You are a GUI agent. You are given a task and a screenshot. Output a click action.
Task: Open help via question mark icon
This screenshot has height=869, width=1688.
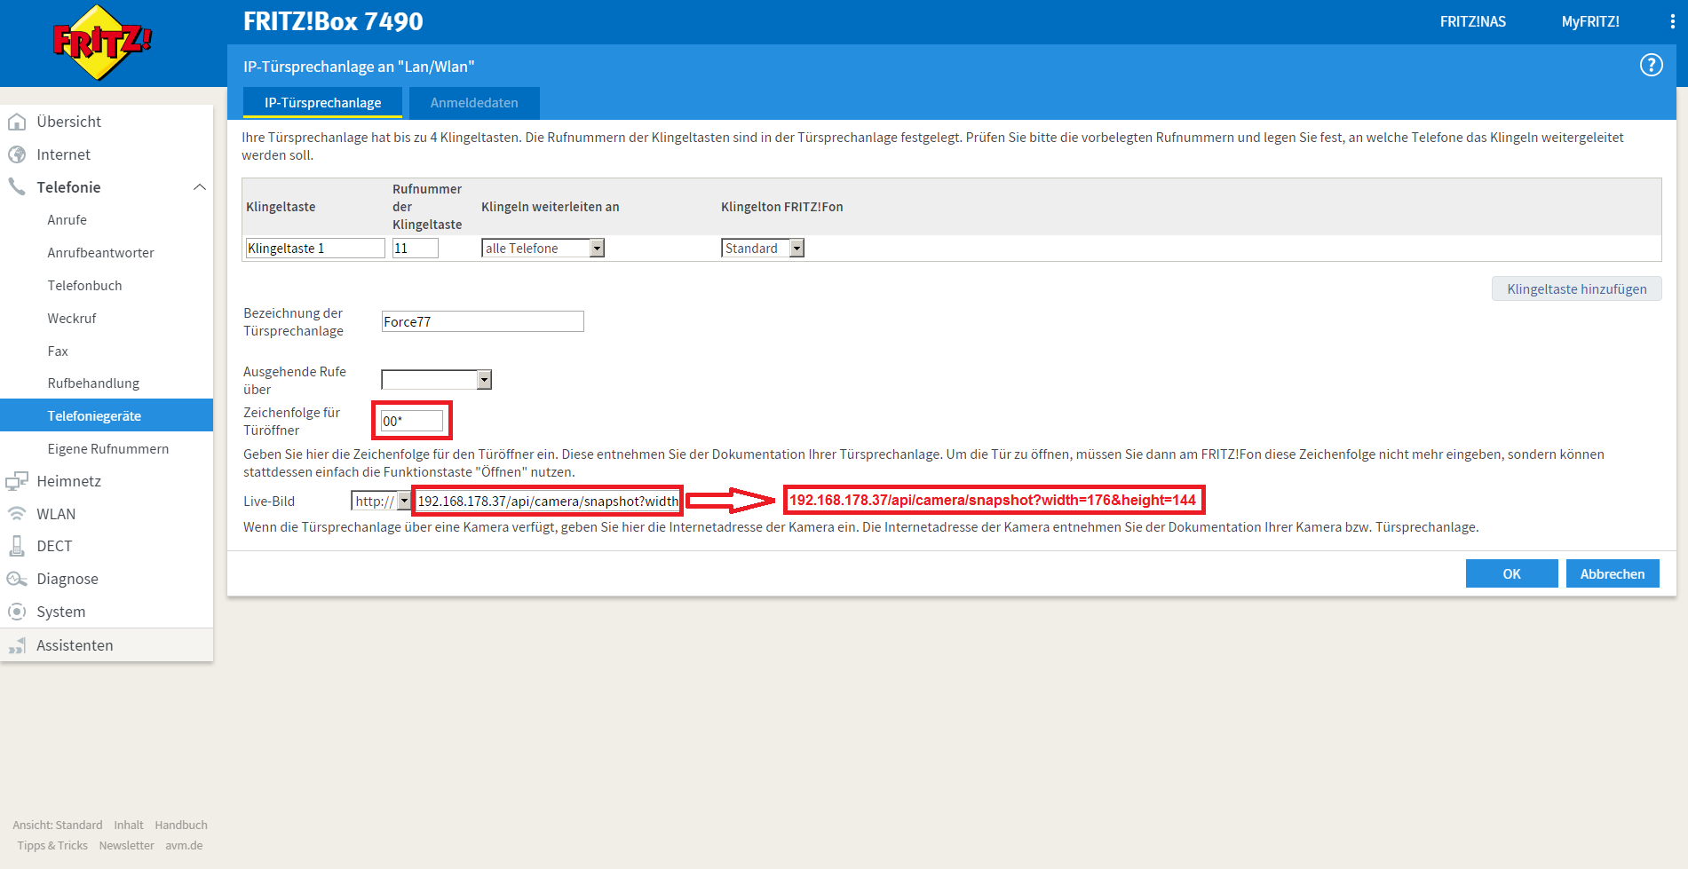click(1651, 65)
